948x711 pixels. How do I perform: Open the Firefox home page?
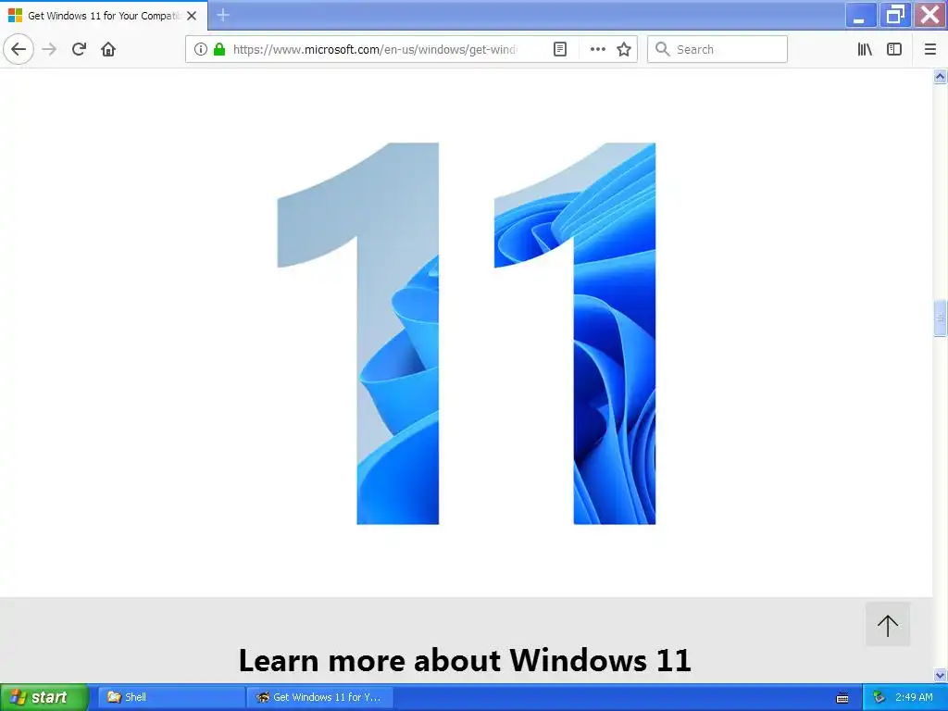click(108, 49)
